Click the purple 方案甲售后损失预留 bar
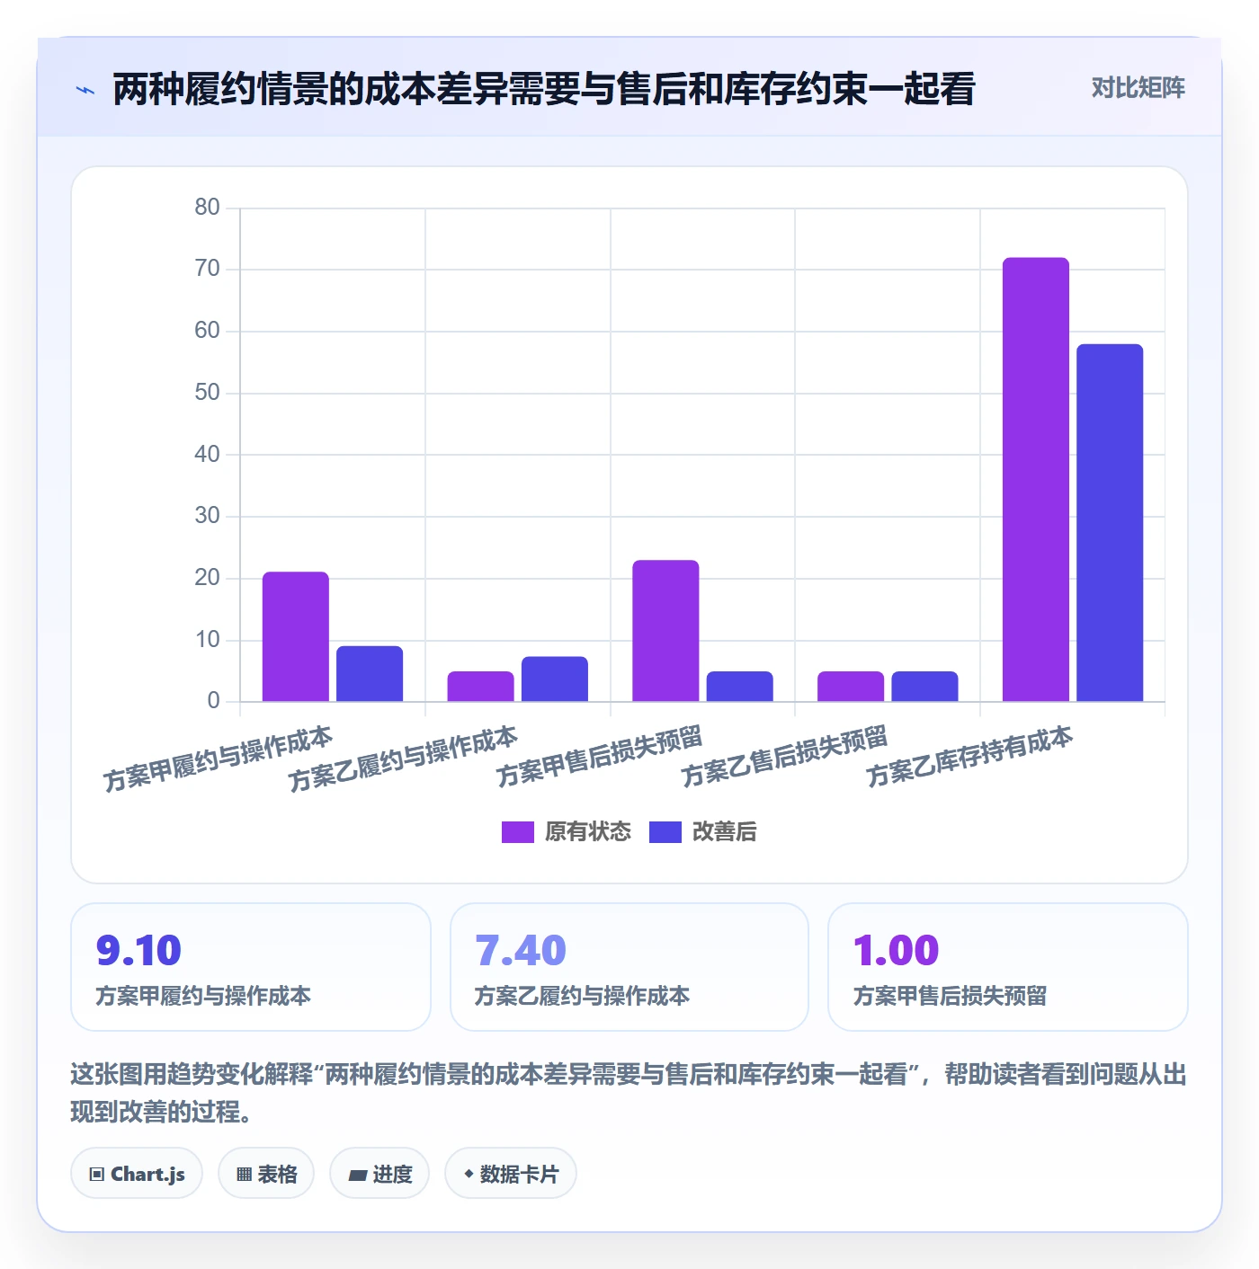Screen dimensions: 1259x1269 click(665, 631)
